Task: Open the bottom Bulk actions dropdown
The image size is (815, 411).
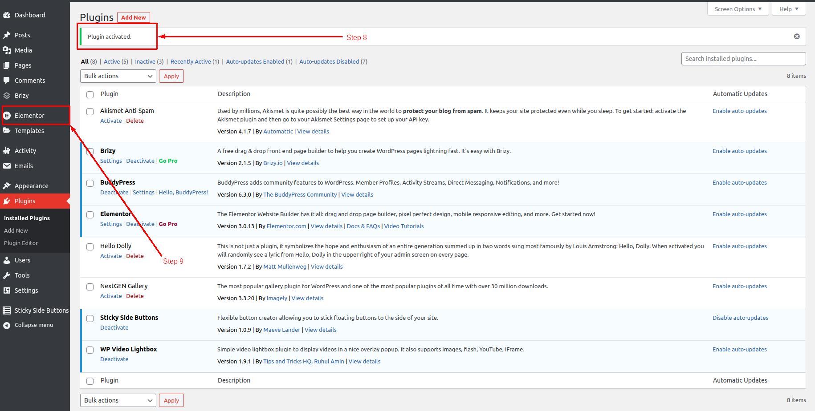Action: (118, 400)
